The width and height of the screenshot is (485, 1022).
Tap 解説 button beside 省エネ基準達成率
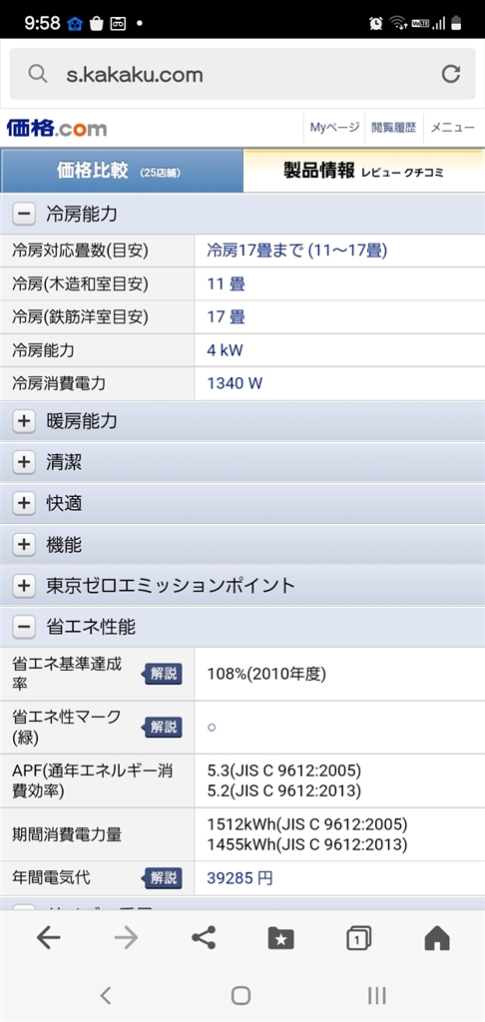163,674
